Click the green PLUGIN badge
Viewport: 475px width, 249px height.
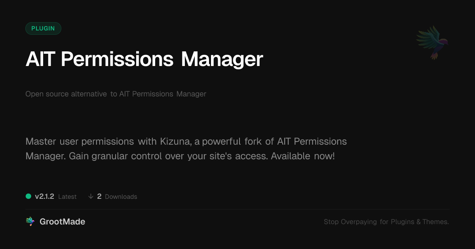point(43,28)
